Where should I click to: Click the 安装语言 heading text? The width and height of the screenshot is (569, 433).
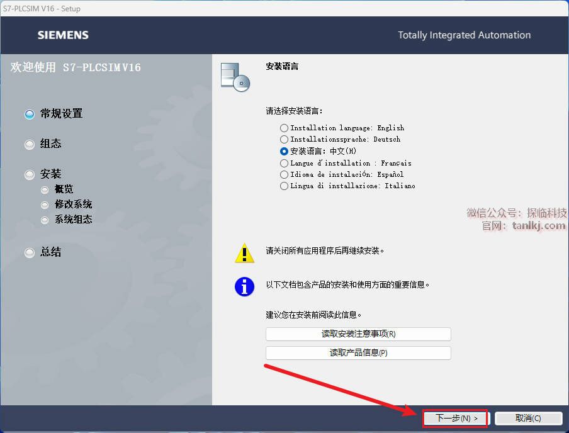[282, 67]
